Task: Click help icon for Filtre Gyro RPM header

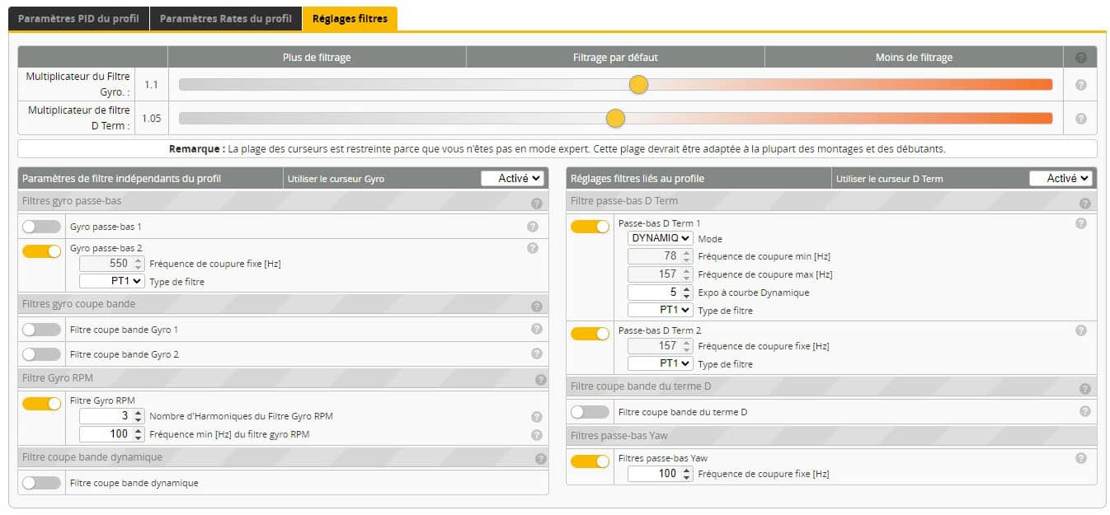Action: pyautogui.click(x=540, y=380)
